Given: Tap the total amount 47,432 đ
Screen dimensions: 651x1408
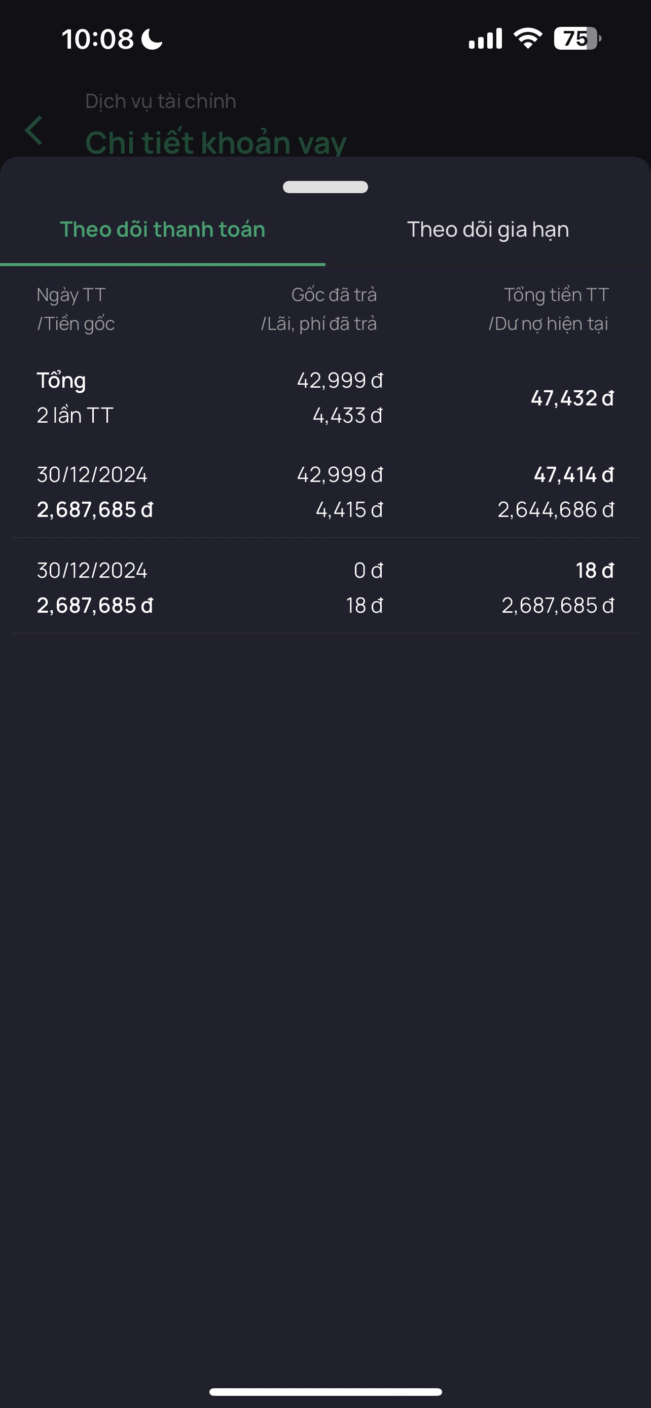Looking at the screenshot, I should (x=572, y=398).
